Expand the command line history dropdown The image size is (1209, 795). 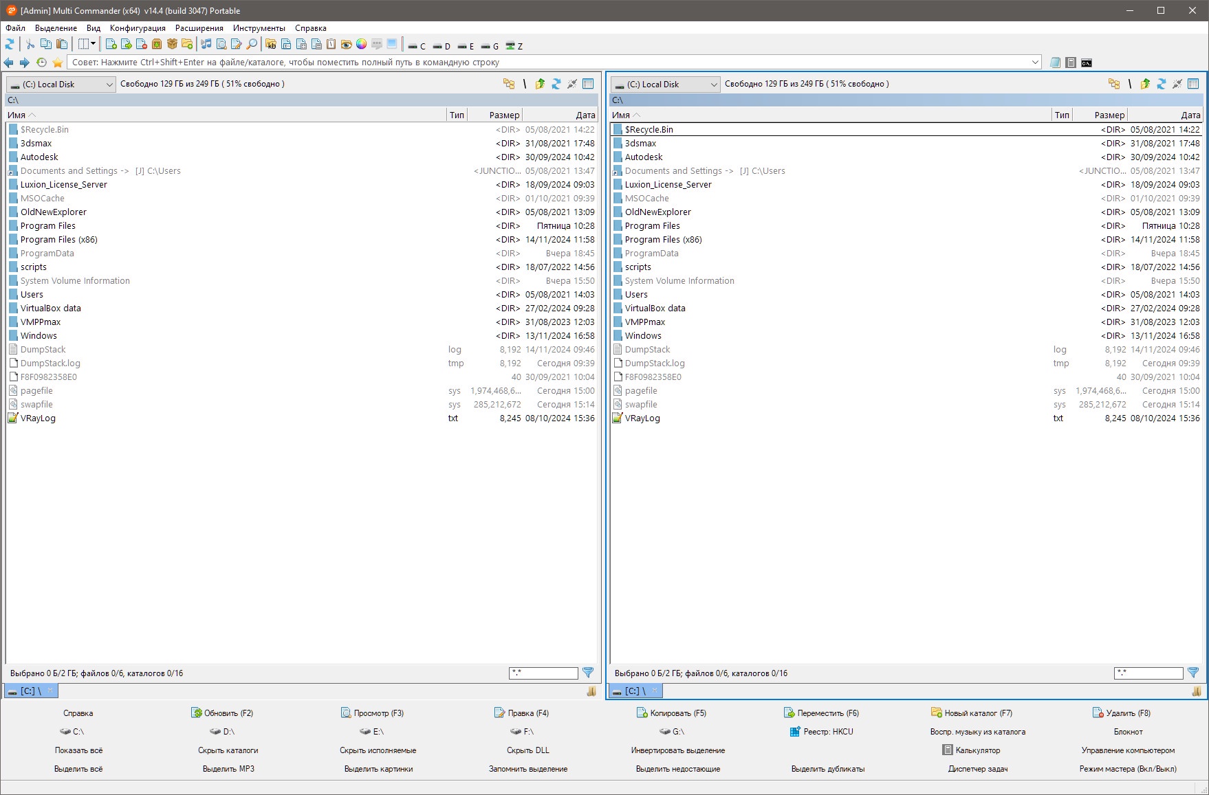click(1035, 63)
